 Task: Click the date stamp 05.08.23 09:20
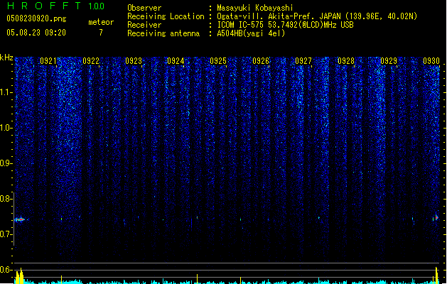coord(36,33)
